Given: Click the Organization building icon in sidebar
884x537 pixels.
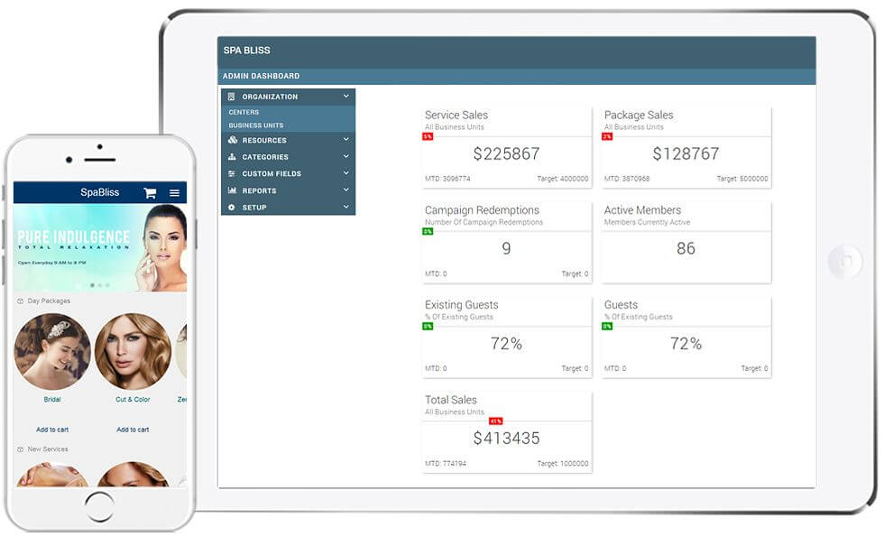Looking at the screenshot, I should tap(232, 97).
